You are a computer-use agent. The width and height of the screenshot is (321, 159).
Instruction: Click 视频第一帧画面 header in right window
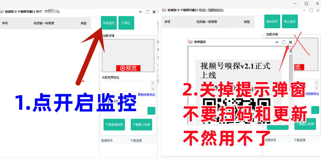tap(206, 22)
